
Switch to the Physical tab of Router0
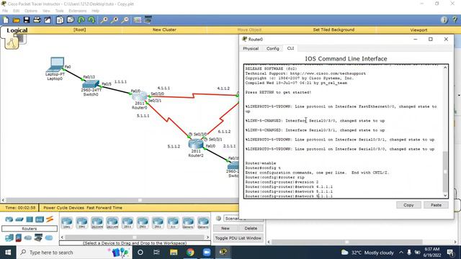pyautogui.click(x=251, y=48)
